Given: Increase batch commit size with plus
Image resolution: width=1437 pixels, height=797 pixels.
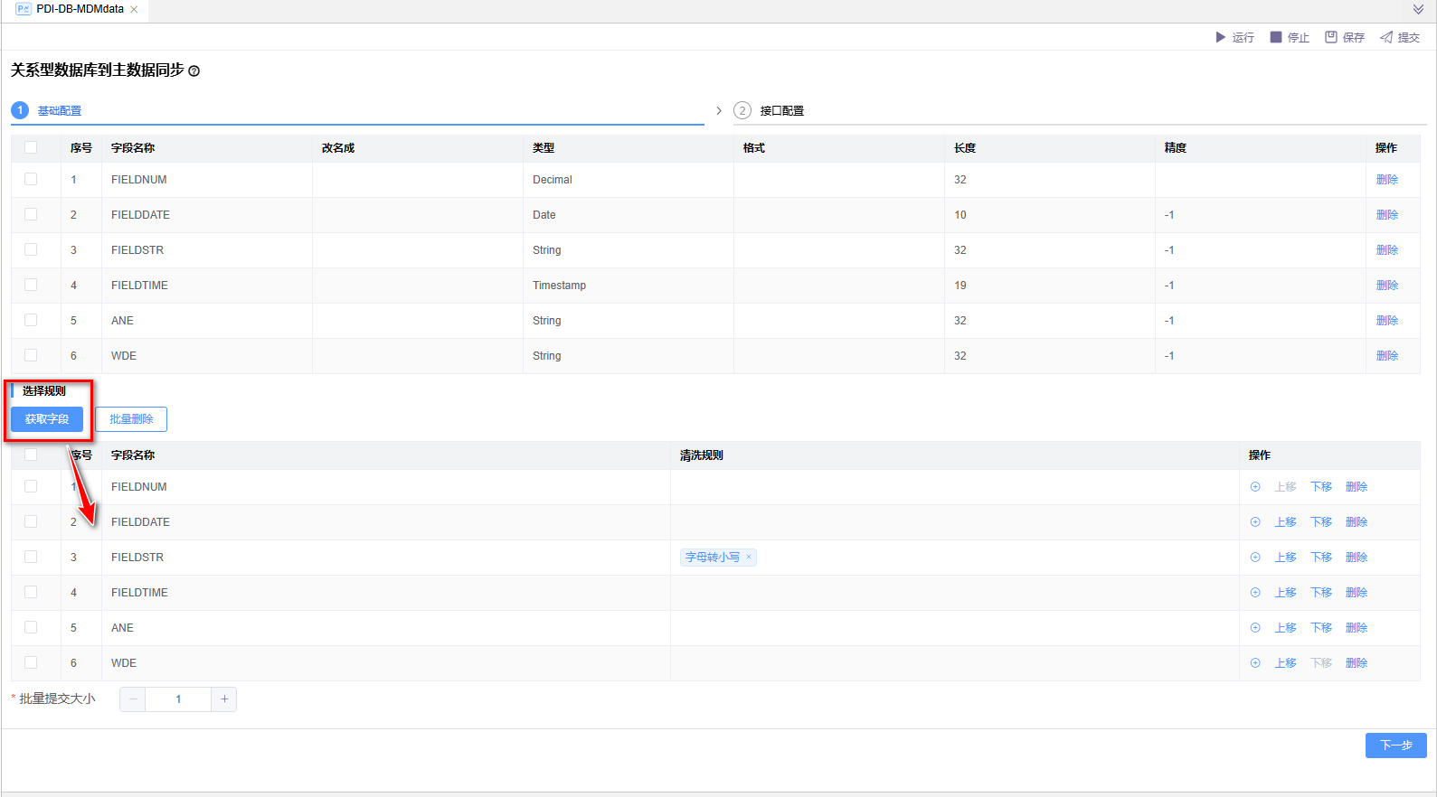Looking at the screenshot, I should point(224,699).
